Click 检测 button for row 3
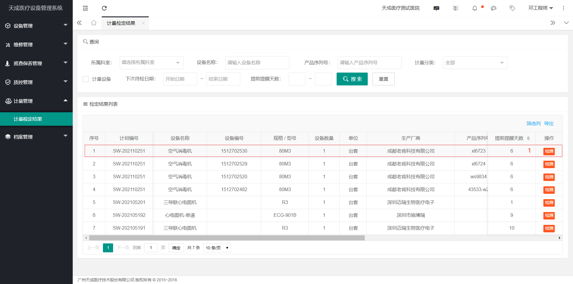The height and width of the screenshot is (284, 573). [549, 177]
